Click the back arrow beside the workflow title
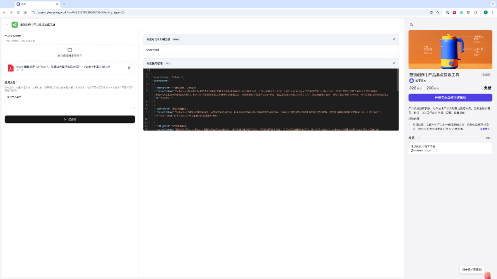 pyautogui.click(x=8, y=25)
